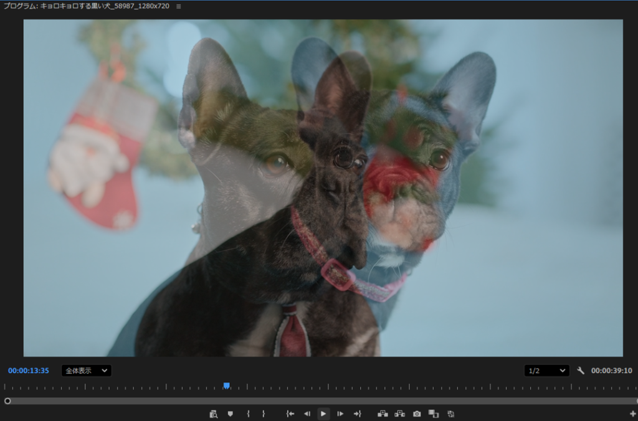Add a marker to the sequence
The height and width of the screenshot is (421, 638).
click(x=230, y=414)
